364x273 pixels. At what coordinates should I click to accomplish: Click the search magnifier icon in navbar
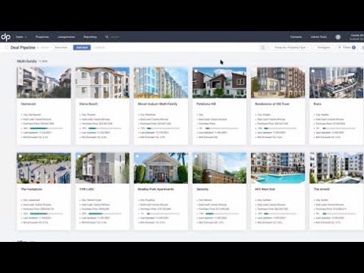pos(107,37)
